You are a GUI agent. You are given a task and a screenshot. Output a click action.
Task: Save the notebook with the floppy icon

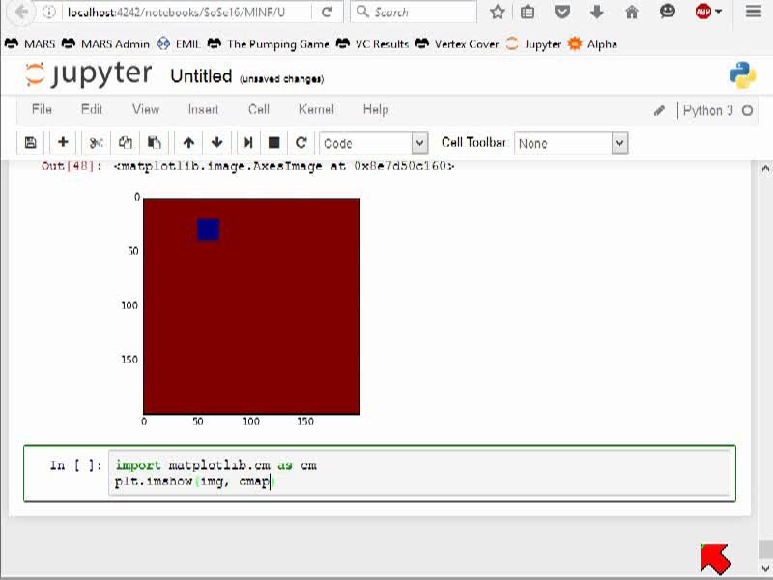coord(30,142)
